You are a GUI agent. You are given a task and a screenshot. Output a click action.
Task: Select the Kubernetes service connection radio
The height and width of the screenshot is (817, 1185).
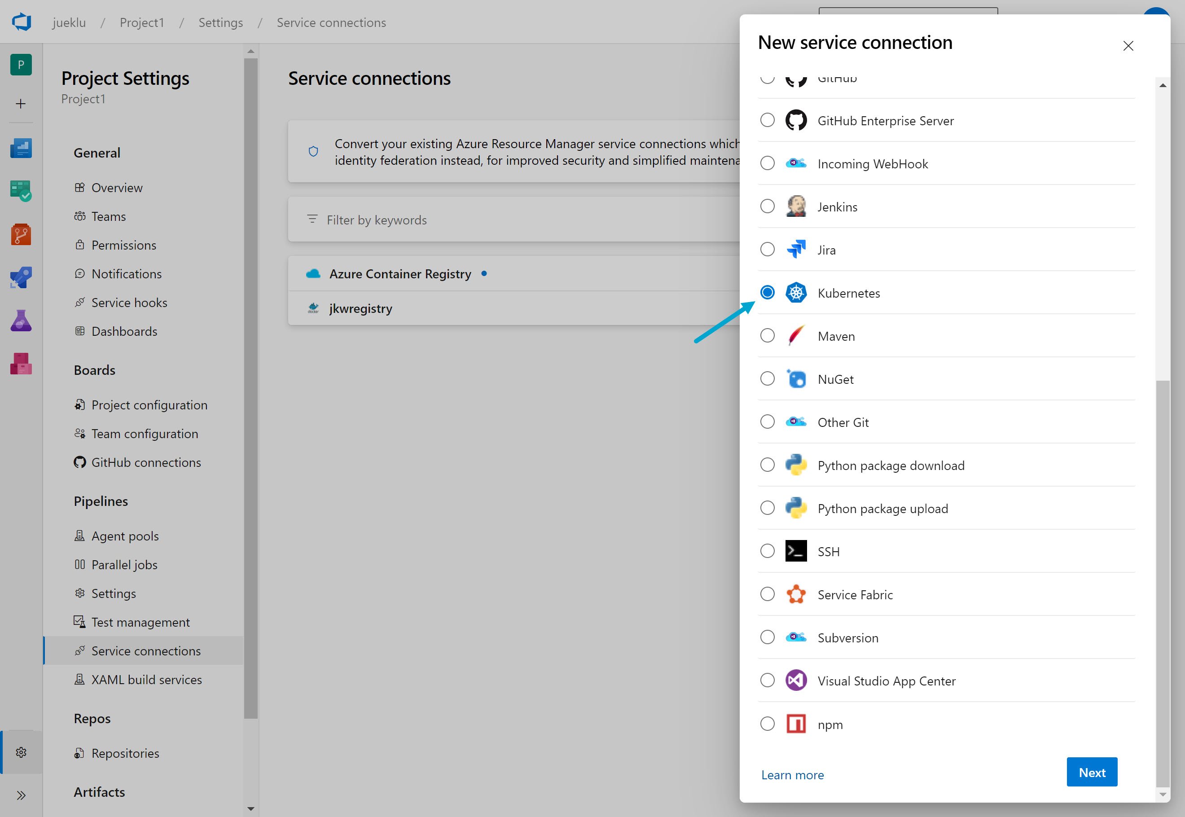(x=767, y=292)
